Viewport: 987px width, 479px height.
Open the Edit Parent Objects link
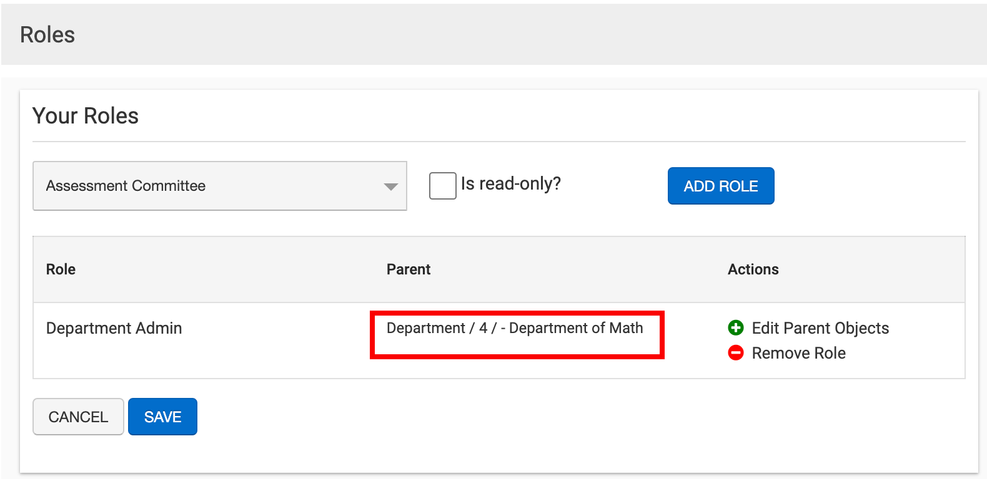tap(820, 328)
